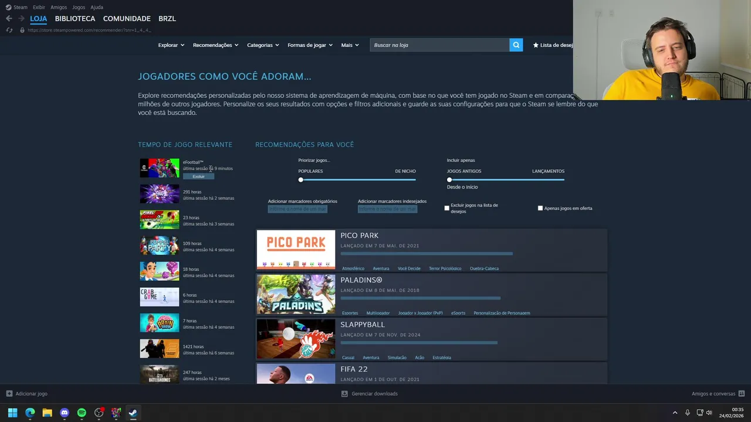Tick Apenas jogos em oferta checkbox

click(x=540, y=208)
